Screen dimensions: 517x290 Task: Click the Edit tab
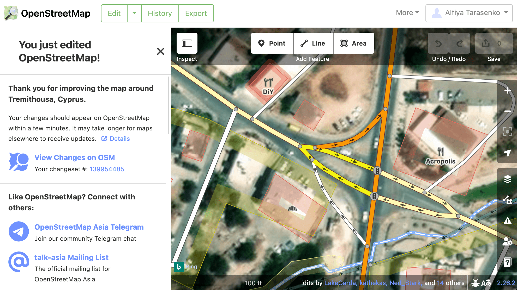click(114, 13)
